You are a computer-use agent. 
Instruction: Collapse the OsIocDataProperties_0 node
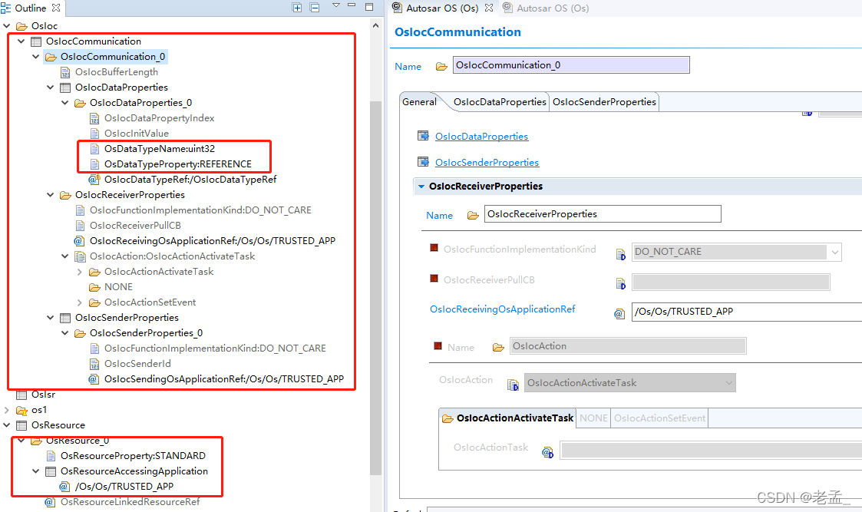click(x=65, y=103)
